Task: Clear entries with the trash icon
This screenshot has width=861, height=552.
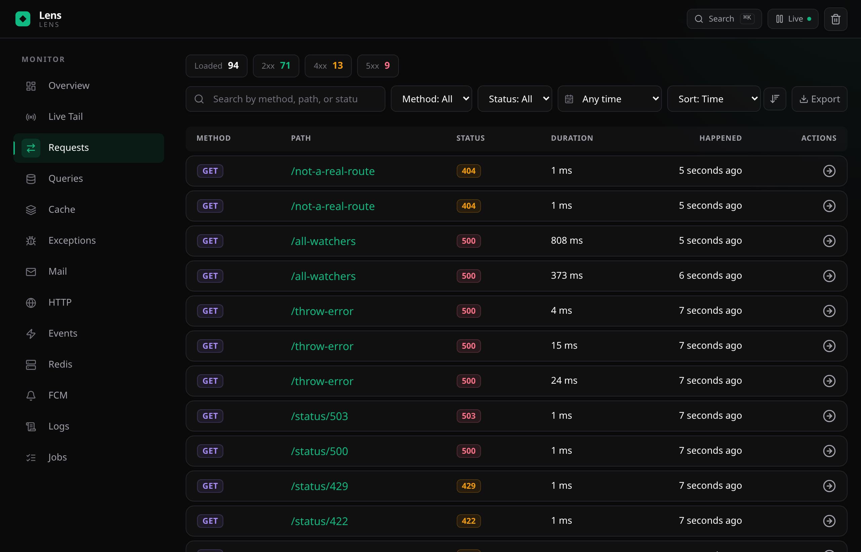Action: (x=835, y=19)
